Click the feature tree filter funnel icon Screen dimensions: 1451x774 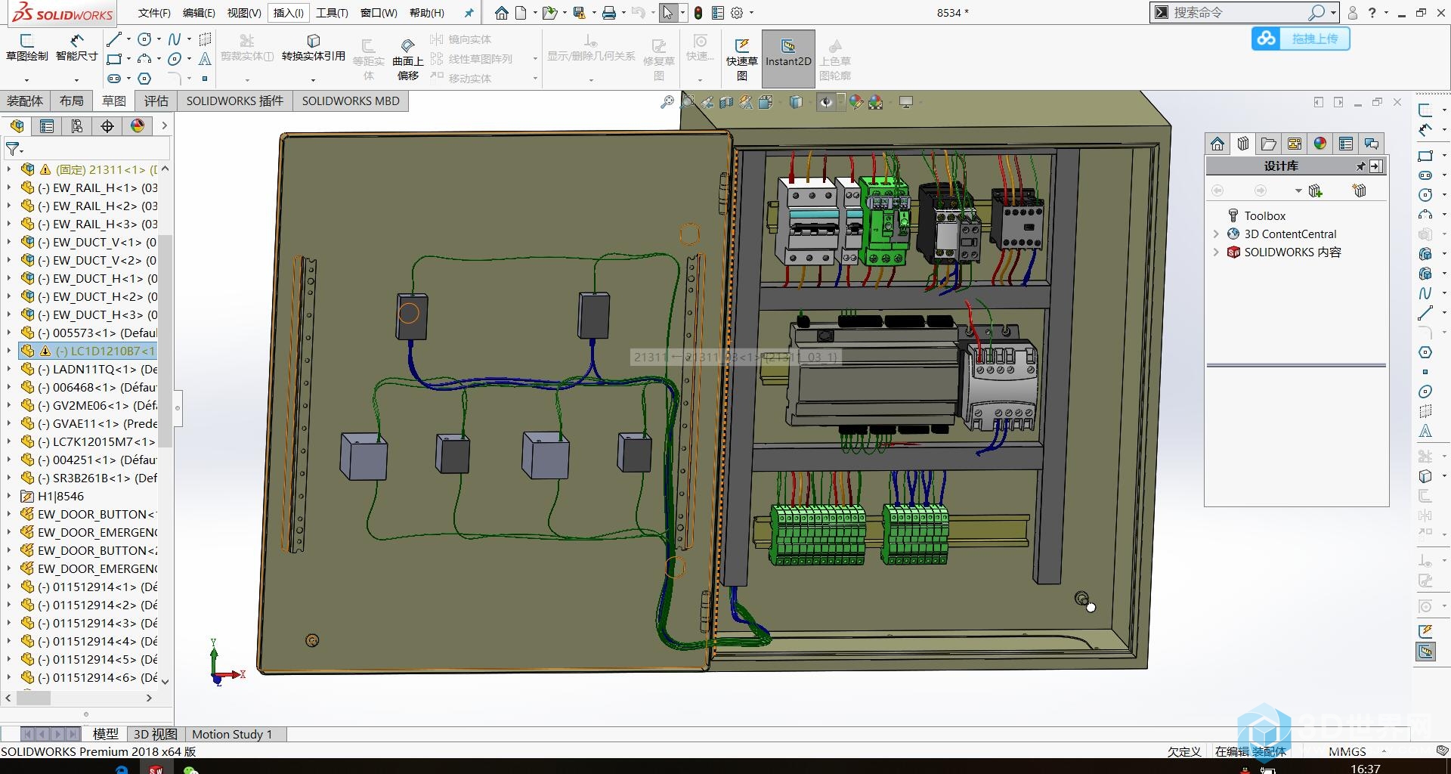click(x=13, y=149)
